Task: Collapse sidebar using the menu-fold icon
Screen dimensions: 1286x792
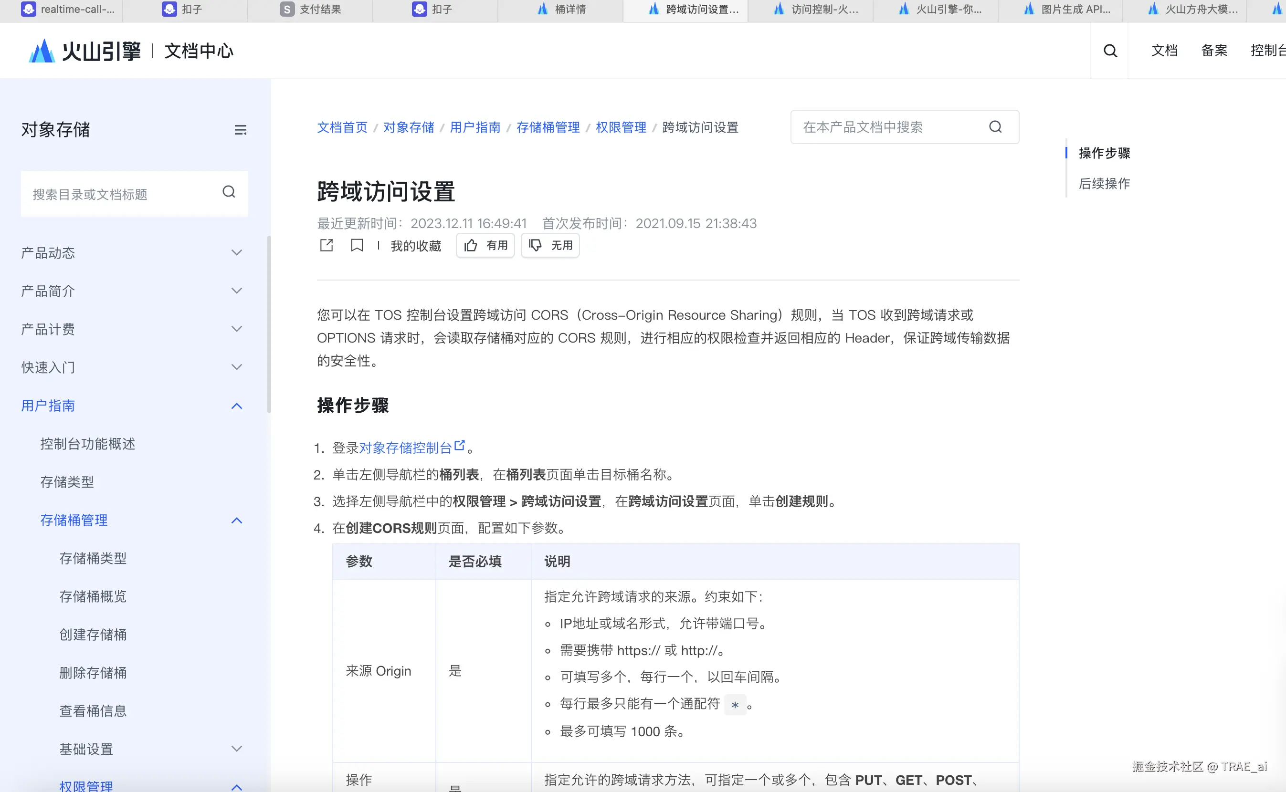Action: pos(240,130)
